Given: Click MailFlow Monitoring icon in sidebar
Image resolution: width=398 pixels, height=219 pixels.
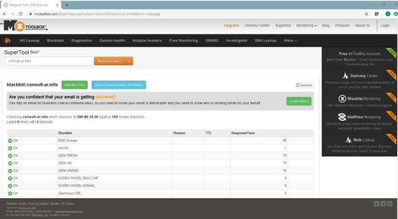Looking at the screenshot, I should tap(342, 117).
